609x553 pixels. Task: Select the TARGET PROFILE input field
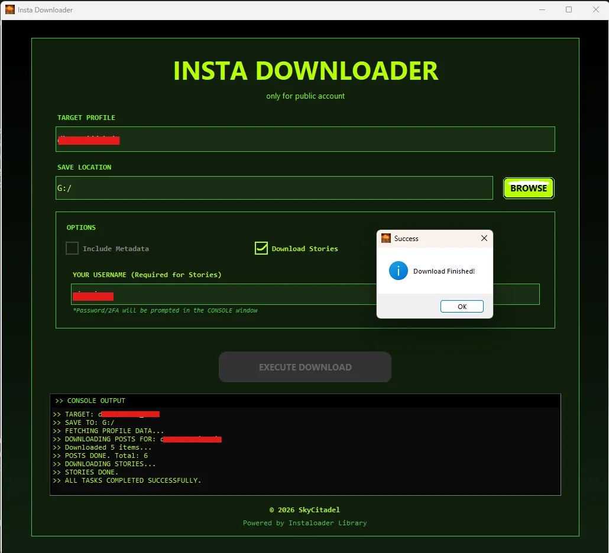click(305, 139)
